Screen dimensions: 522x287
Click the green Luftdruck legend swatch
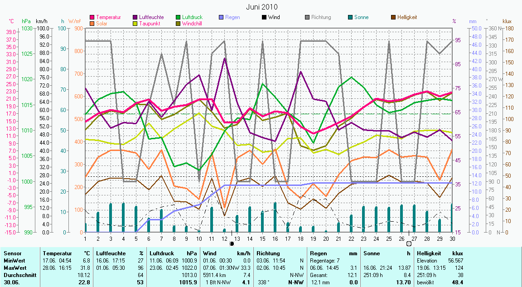coord(178,17)
